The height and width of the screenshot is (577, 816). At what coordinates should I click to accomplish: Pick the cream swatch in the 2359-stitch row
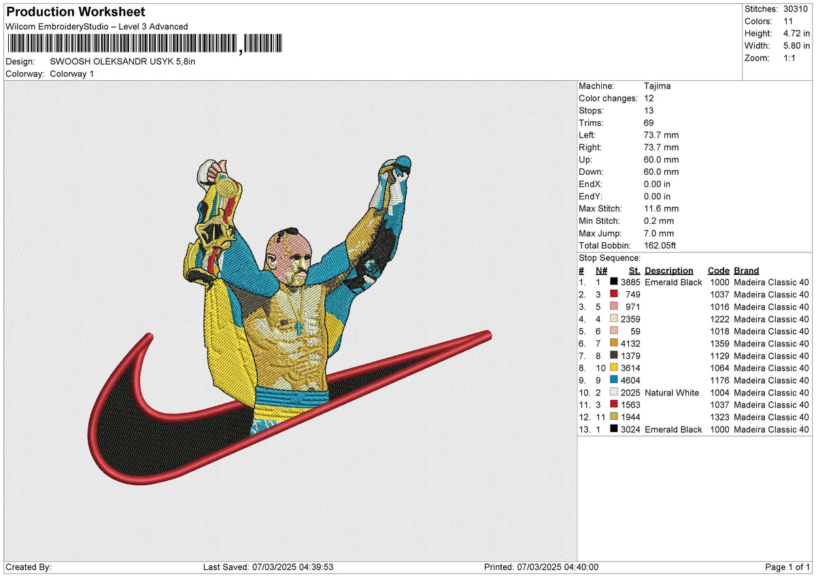[613, 318]
